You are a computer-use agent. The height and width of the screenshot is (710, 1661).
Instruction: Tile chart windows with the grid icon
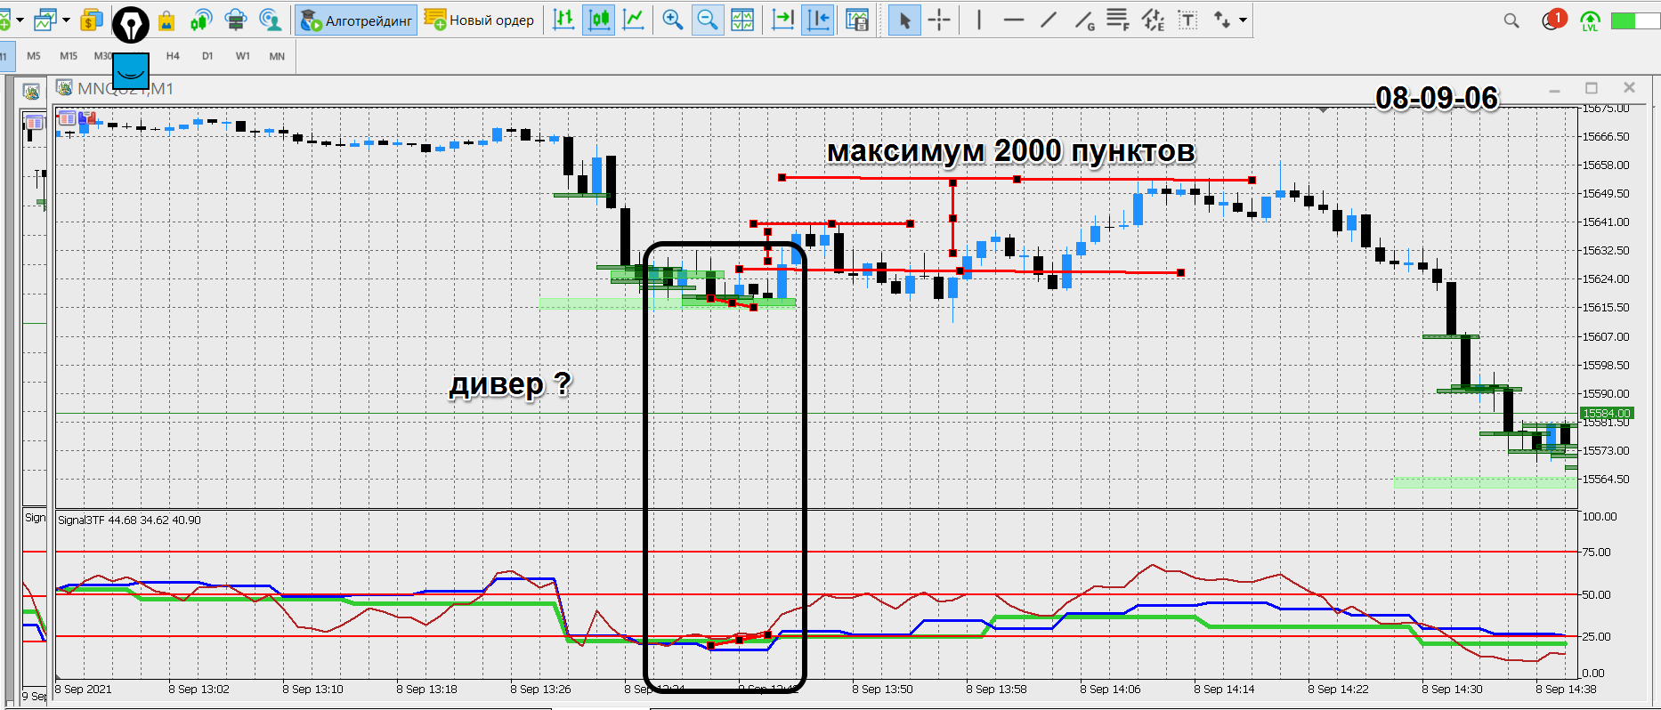pyautogui.click(x=742, y=20)
